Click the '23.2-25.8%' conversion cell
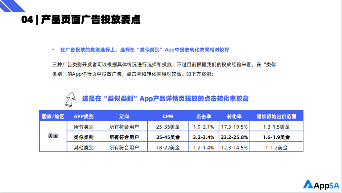This screenshot has width=342, height=193. [234, 137]
